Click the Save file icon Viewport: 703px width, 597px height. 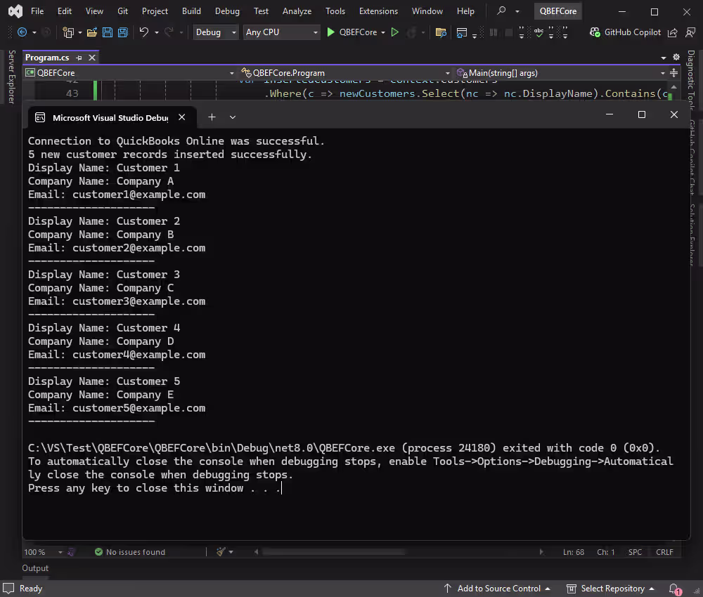point(108,32)
